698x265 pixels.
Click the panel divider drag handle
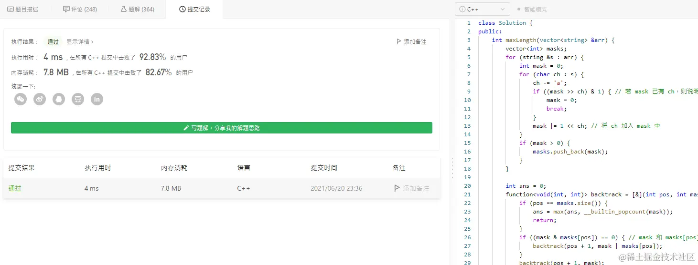[x=452, y=168]
